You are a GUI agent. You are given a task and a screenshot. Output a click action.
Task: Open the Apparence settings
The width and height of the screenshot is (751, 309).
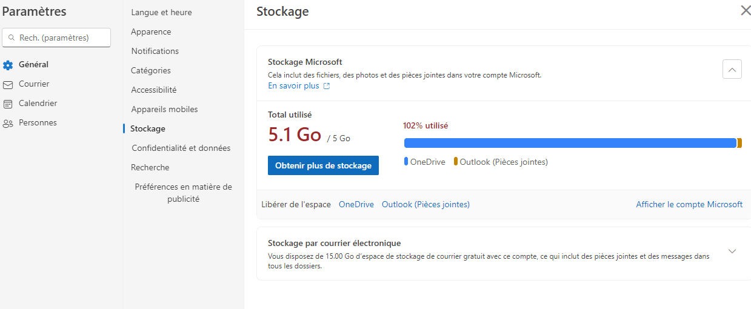[151, 32]
